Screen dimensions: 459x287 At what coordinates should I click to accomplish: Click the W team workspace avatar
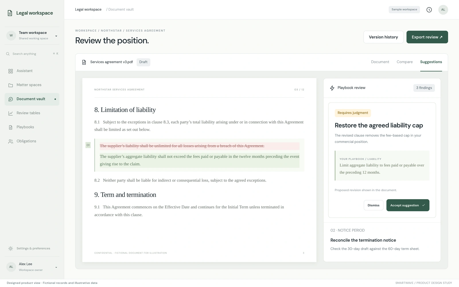pos(11,36)
